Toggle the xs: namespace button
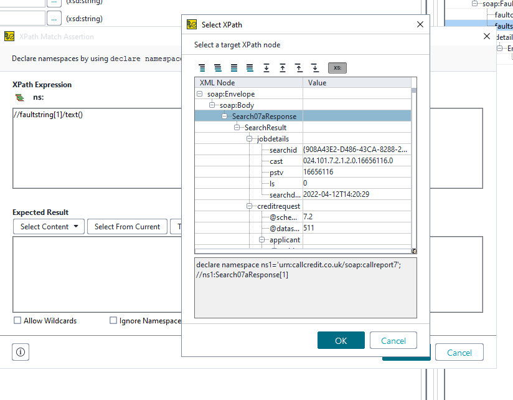513x400 pixels. (x=337, y=67)
